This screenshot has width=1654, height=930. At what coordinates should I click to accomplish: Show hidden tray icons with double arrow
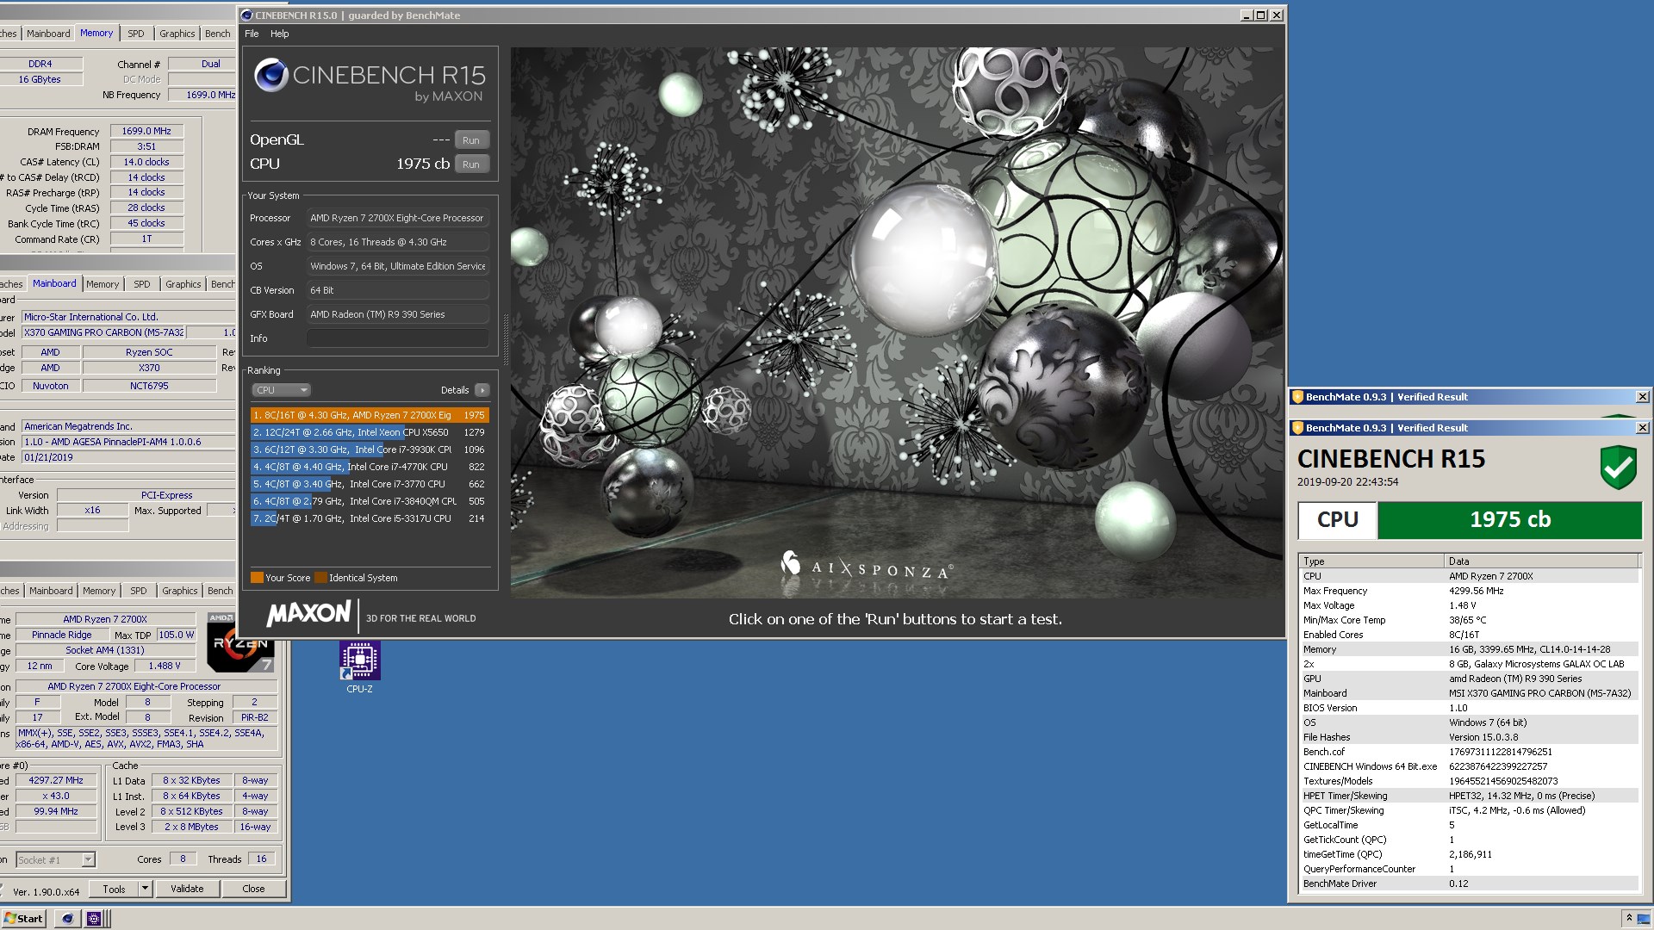coord(1628,919)
